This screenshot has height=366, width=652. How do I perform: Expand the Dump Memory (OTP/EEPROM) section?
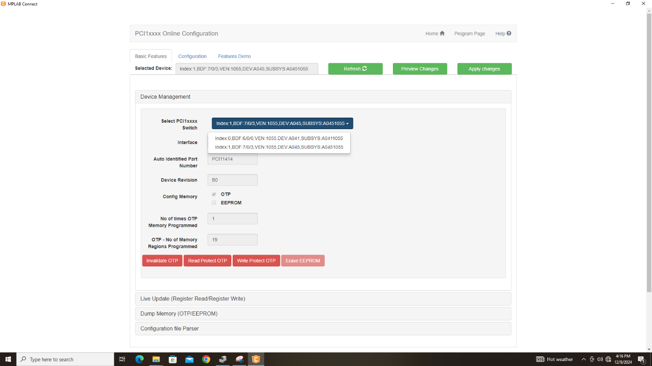click(178, 314)
